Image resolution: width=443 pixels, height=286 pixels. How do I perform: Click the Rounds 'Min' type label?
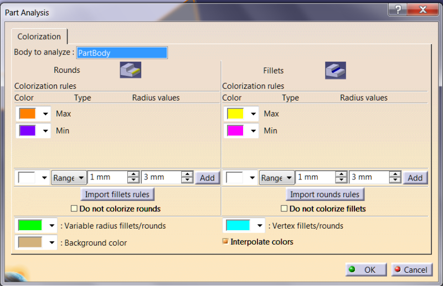[x=63, y=130]
